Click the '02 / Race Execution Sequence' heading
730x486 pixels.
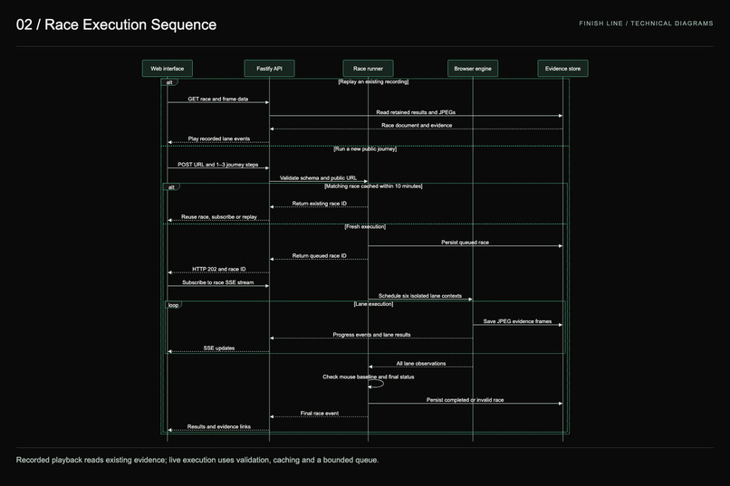(x=117, y=24)
